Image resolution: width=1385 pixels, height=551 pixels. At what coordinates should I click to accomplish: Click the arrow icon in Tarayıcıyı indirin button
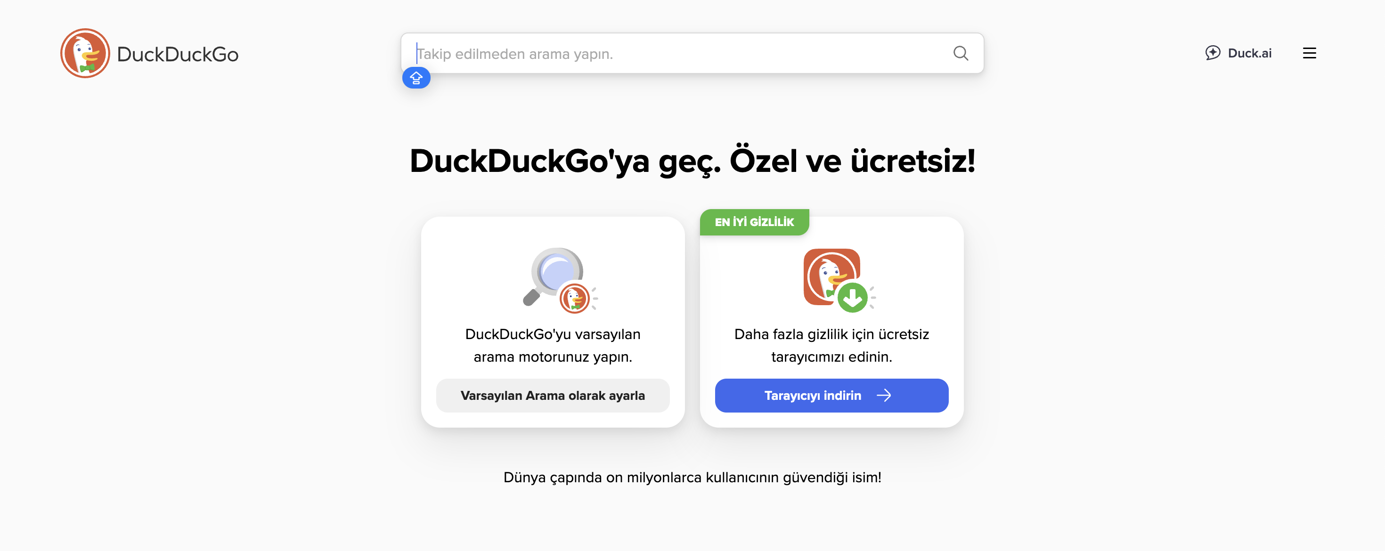(883, 396)
